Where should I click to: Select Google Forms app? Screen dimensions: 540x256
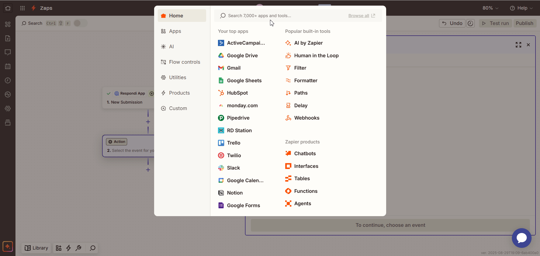coord(239,205)
